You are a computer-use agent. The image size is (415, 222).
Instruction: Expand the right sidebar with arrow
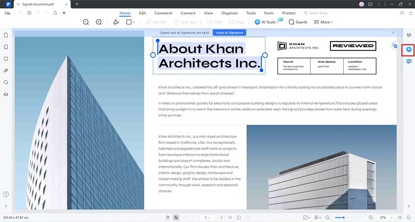point(409,206)
